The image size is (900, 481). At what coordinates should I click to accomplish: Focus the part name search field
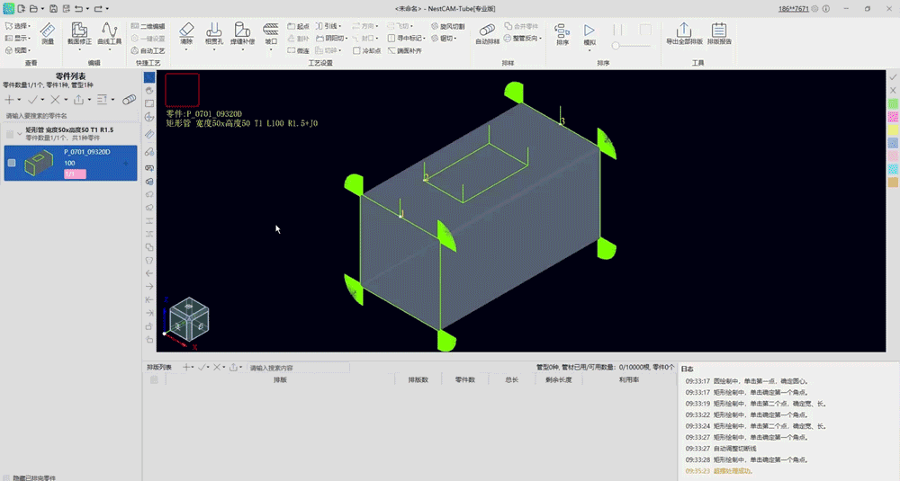point(70,116)
